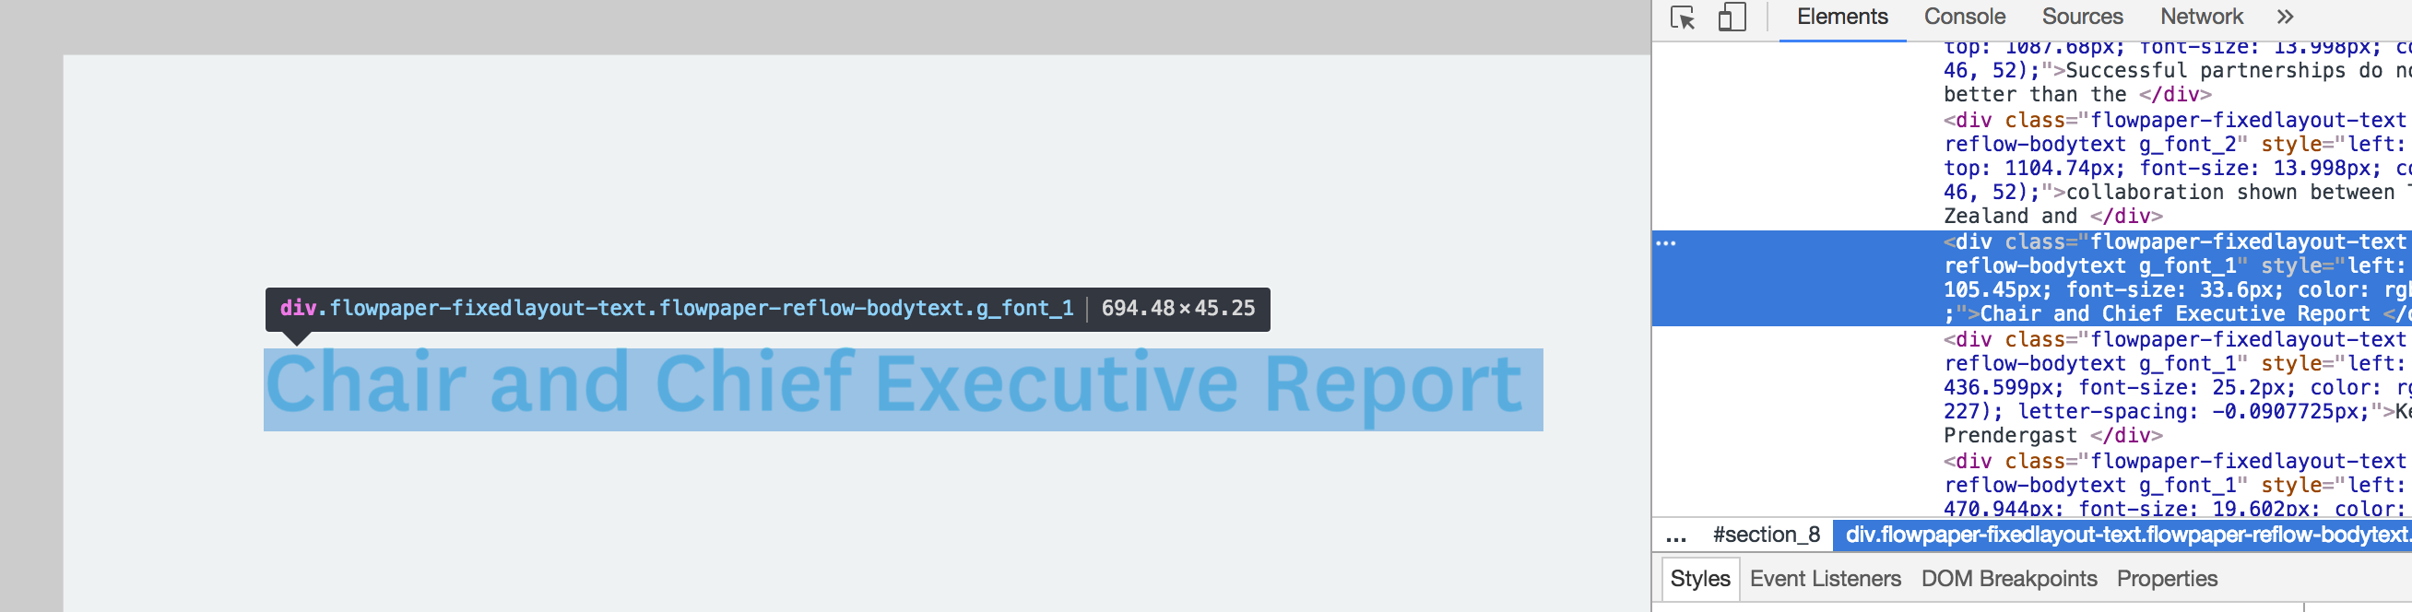Select the Styles pane tab
The image size is (2412, 612).
[1699, 578]
